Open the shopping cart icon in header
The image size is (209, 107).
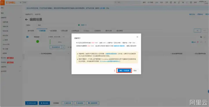(183, 2)
